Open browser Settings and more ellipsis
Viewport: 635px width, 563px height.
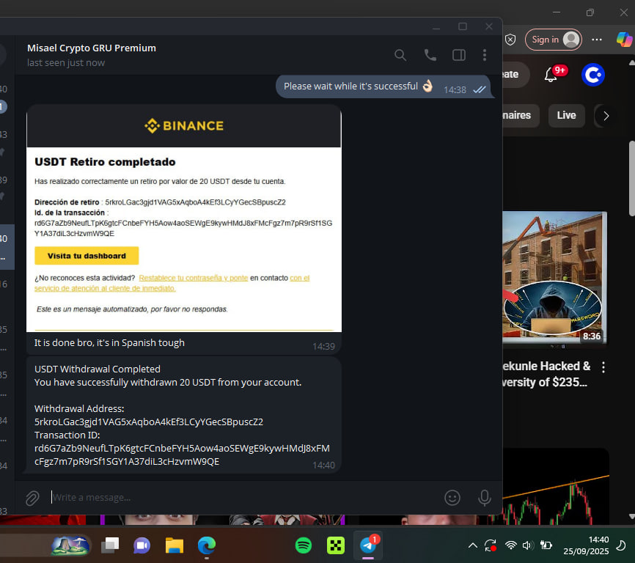(x=597, y=40)
